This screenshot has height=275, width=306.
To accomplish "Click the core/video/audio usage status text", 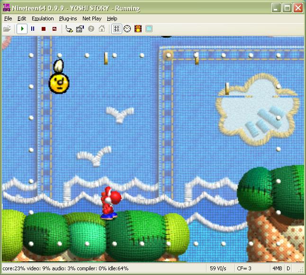I will pos(65,268).
